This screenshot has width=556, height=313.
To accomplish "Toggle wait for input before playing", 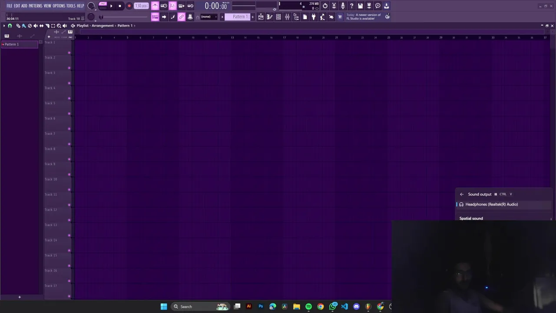I will [x=164, y=6].
